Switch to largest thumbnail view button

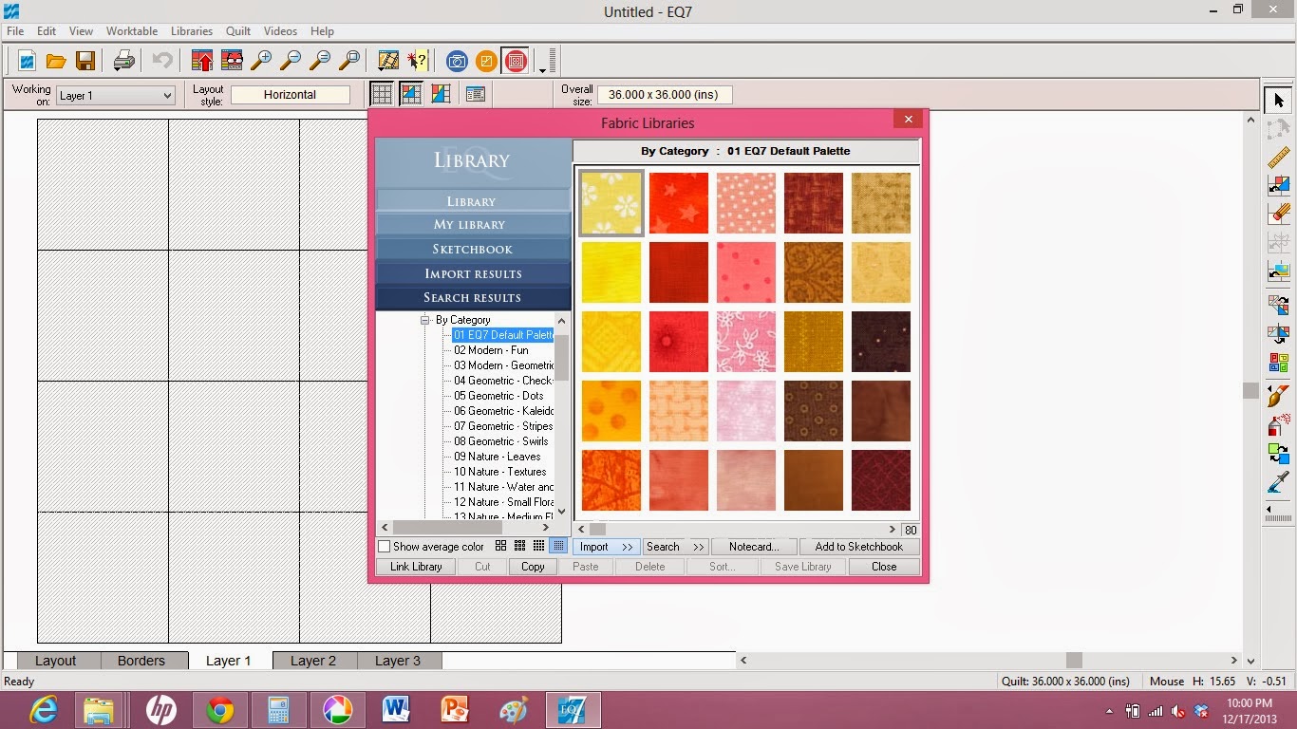point(500,546)
